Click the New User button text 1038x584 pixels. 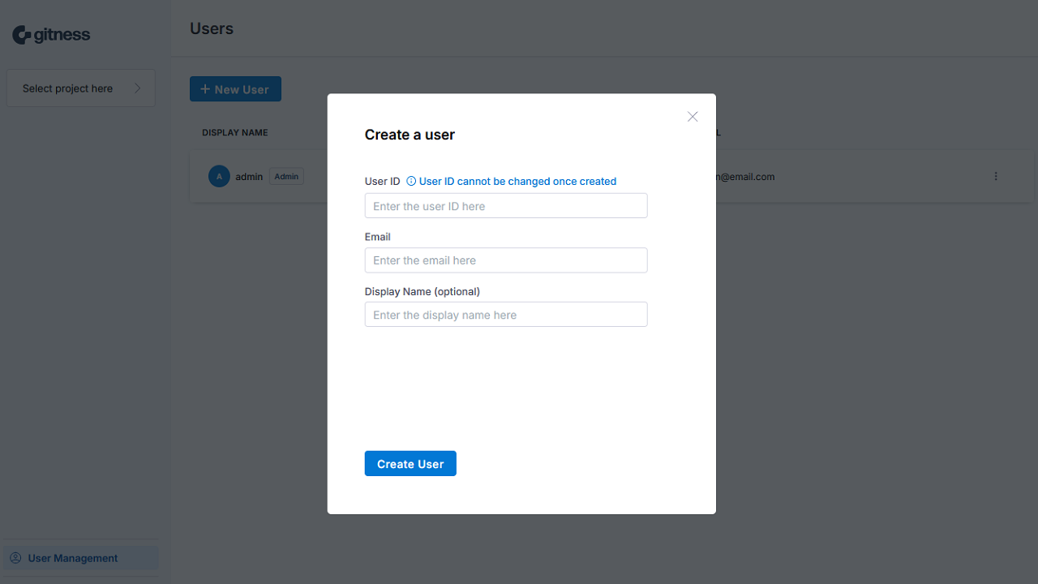tap(242, 90)
